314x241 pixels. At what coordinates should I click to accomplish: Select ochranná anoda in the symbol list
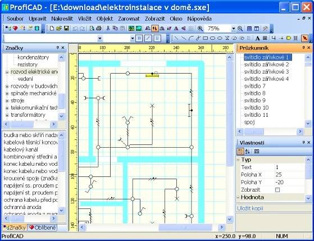(x=22, y=207)
